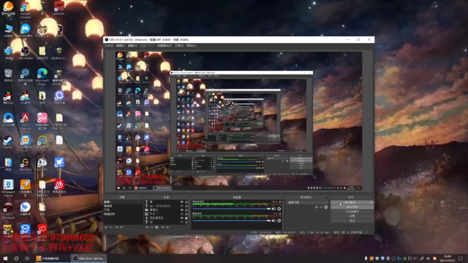Open 设置 Settings from Controls panel

tap(352, 216)
